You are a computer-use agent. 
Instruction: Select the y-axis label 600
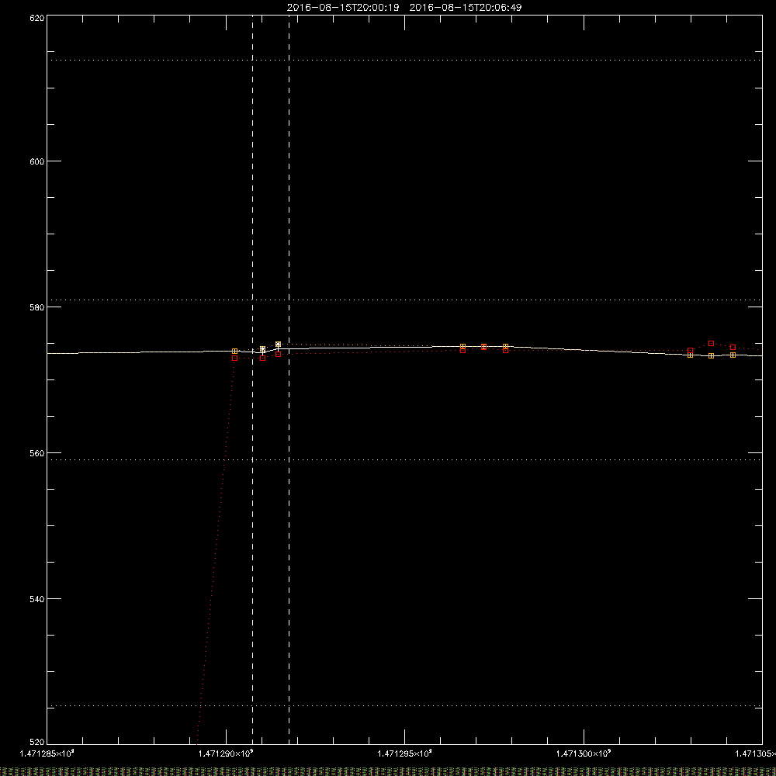pos(37,161)
